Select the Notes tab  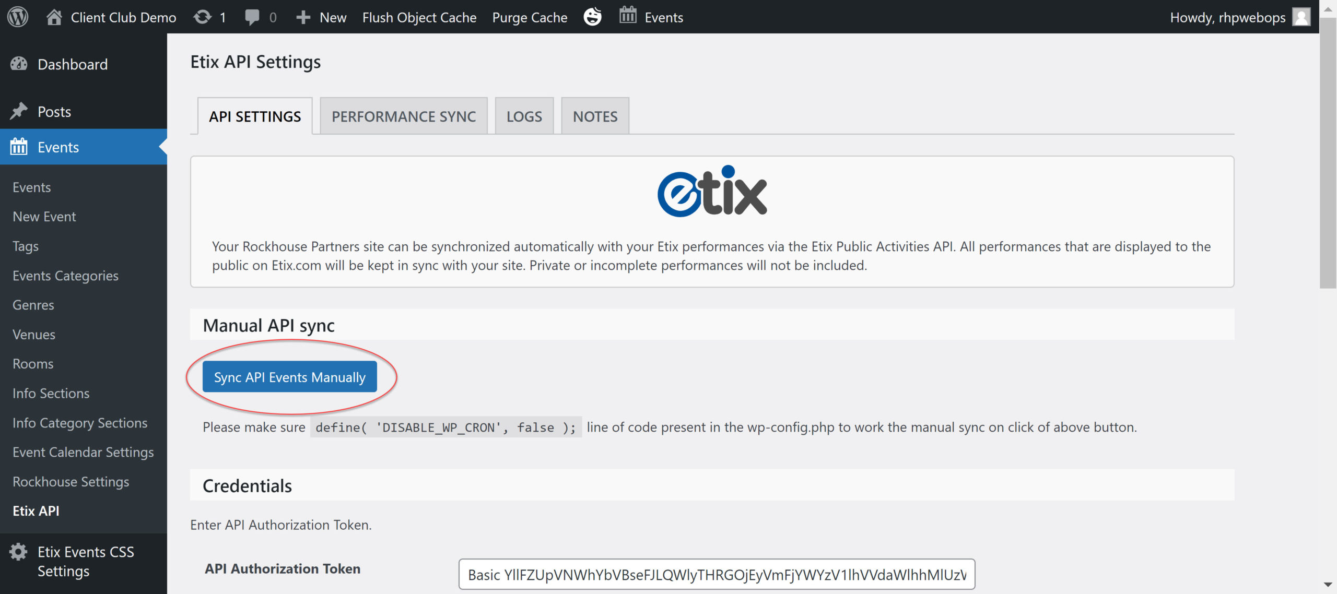[595, 116]
